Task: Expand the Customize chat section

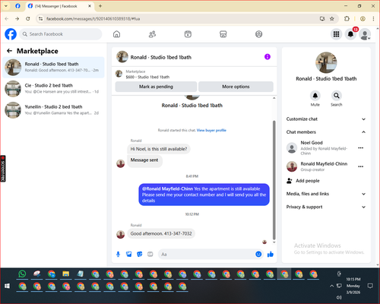Action: (x=326, y=119)
